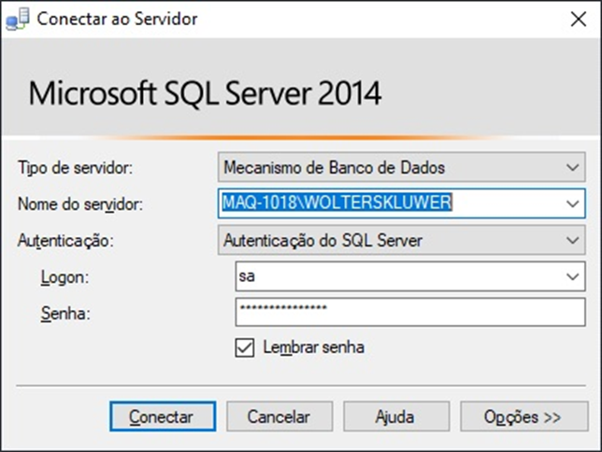Click the server name text MAQ-1018\WOLTERSKLUWER

[337, 203]
